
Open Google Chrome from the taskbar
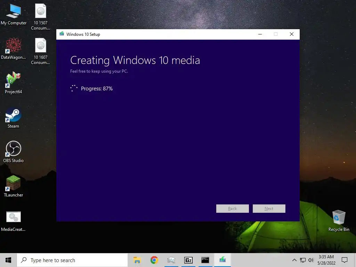[154, 260]
